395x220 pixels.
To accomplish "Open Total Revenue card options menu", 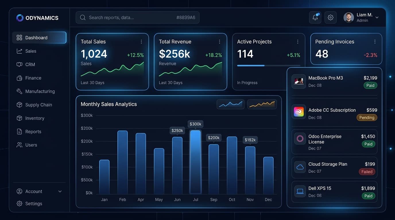I will (220, 42).
